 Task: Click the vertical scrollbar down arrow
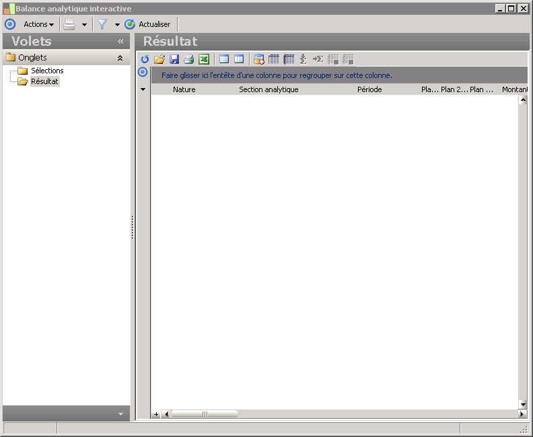pyautogui.click(x=523, y=405)
